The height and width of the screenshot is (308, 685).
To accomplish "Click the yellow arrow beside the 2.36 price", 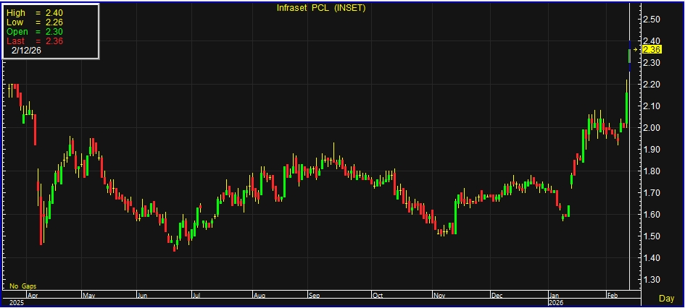I will (x=636, y=50).
